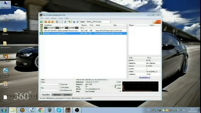Sort servers by the Players column header
Viewport: 201px width, 113px height.
coord(84,25)
